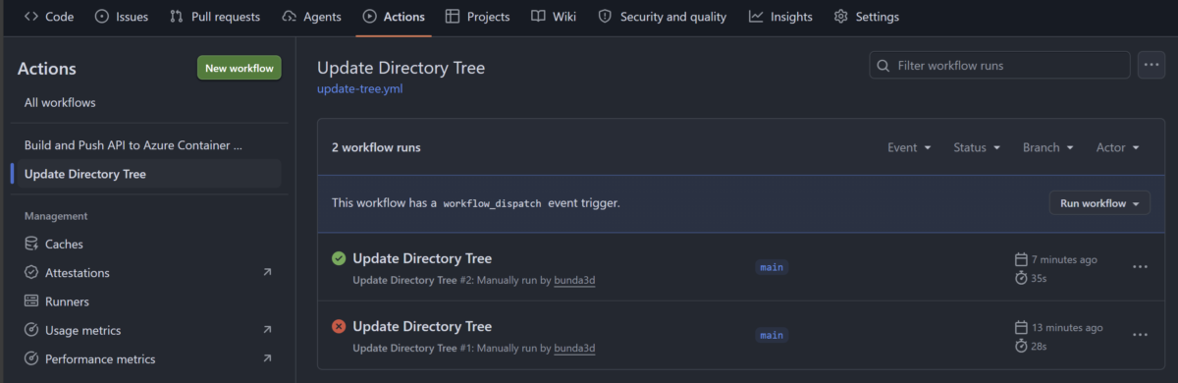Open the Insights tab
Viewport: 1178px width, 383px height.
point(780,17)
